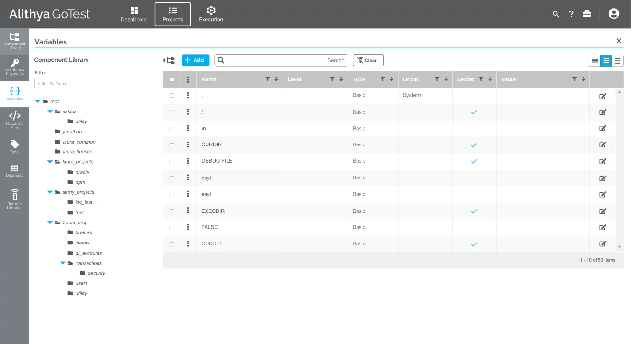Clear the search filter
This screenshot has height=344, width=631.
(x=368, y=60)
